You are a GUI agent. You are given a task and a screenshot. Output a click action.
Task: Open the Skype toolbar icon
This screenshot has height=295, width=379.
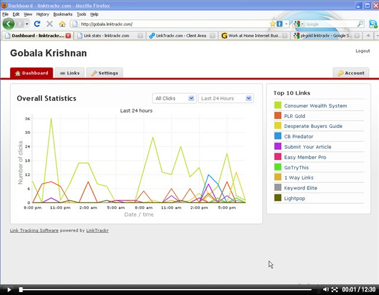pos(373,24)
